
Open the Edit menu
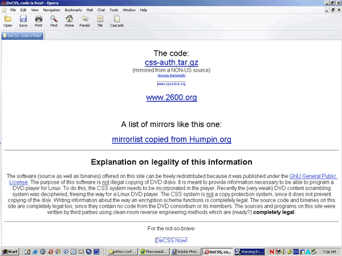point(23,10)
